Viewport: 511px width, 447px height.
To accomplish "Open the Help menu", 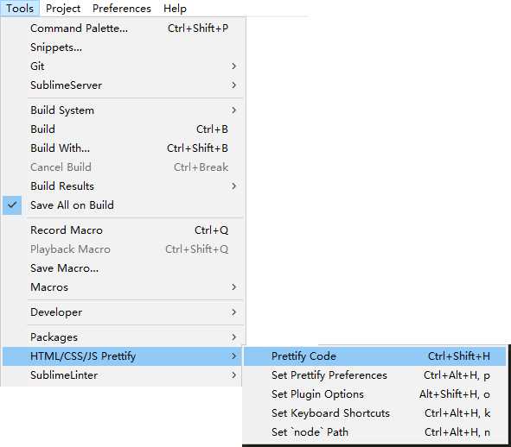I will [175, 8].
